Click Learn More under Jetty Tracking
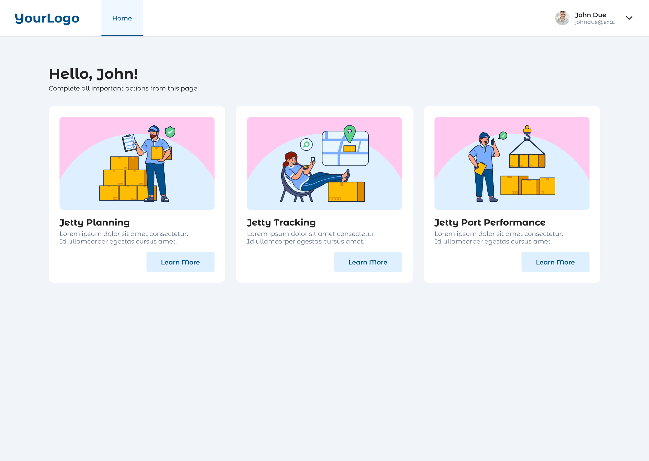 pyautogui.click(x=368, y=262)
